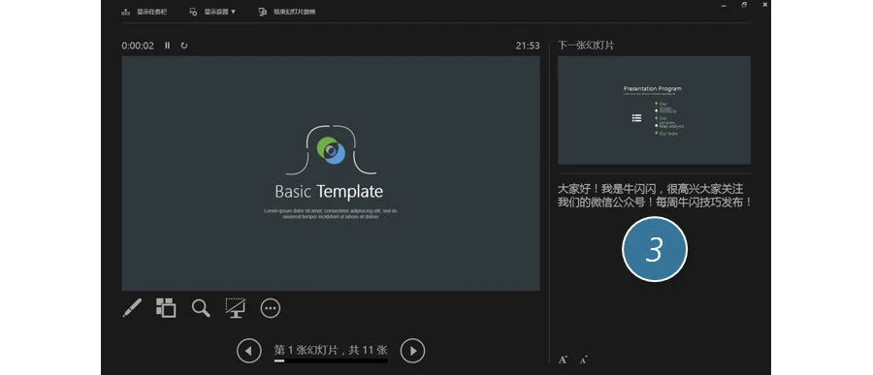Restore down the presenter view window
Image resolution: width=873 pixels, height=375 pixels.
[744, 5]
